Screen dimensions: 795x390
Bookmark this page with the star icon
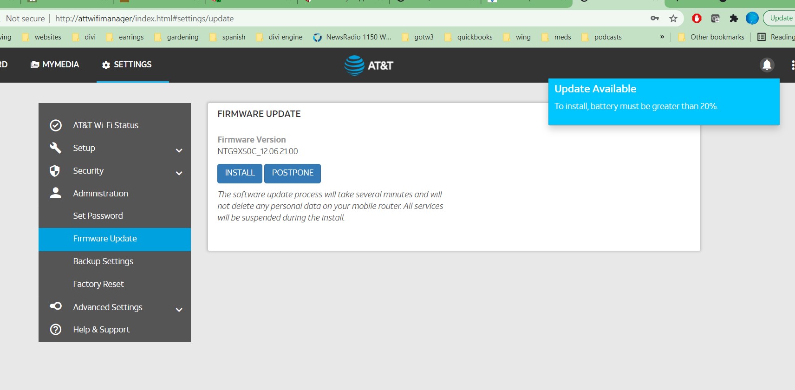coord(673,19)
